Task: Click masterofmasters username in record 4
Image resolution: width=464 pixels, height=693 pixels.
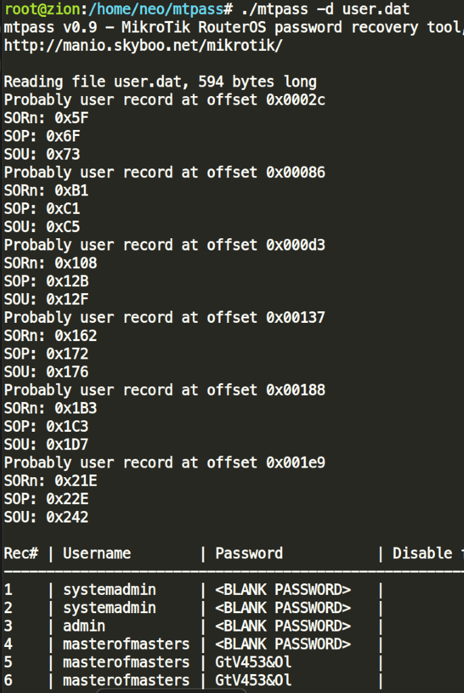Action: [x=126, y=644]
